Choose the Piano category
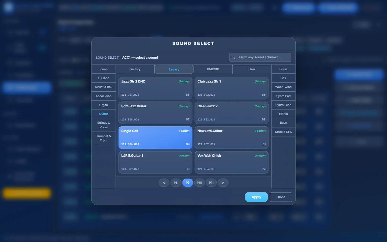Image resolution: width=387 pixels, height=242 pixels. (x=103, y=69)
